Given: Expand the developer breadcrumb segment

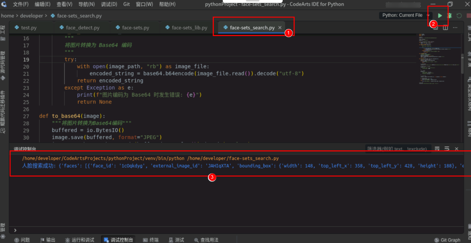Looking at the screenshot, I should click(x=32, y=16).
